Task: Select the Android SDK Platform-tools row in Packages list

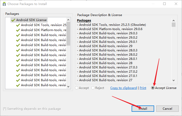Action: [41, 30]
